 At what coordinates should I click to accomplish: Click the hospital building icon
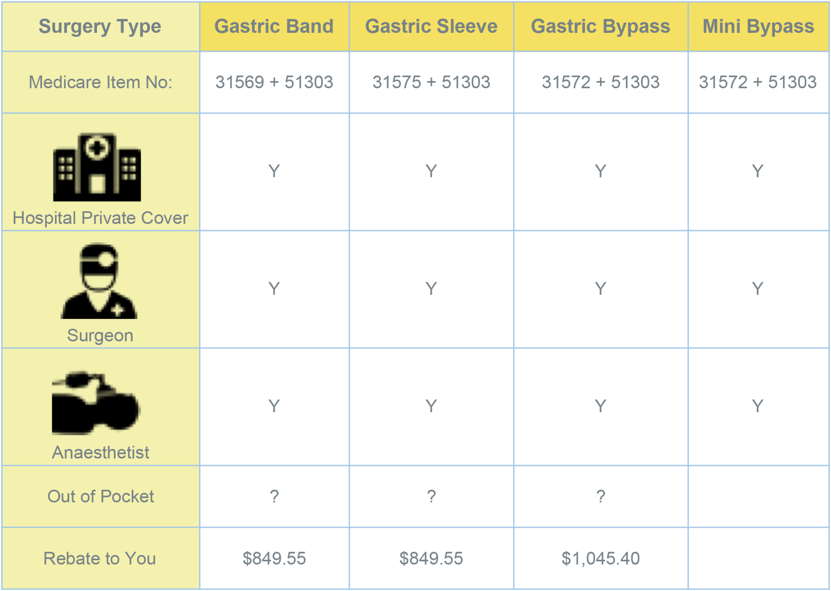[97, 167]
